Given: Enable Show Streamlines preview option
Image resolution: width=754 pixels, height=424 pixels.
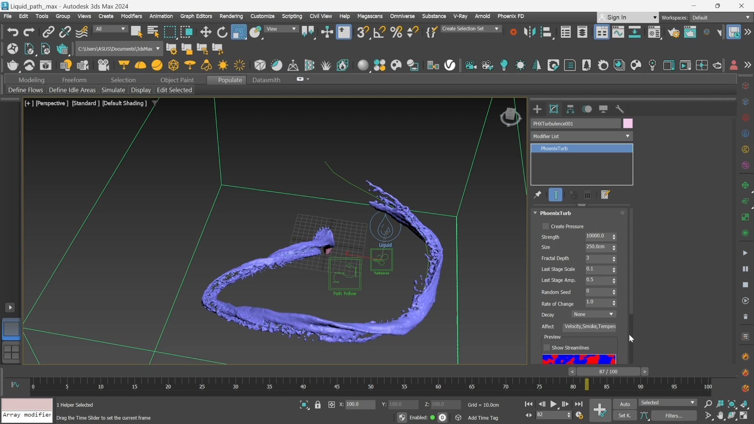Looking at the screenshot, I should [546, 348].
